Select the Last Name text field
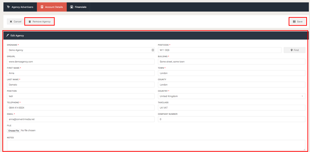 [80, 85]
